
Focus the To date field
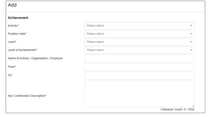139,75
